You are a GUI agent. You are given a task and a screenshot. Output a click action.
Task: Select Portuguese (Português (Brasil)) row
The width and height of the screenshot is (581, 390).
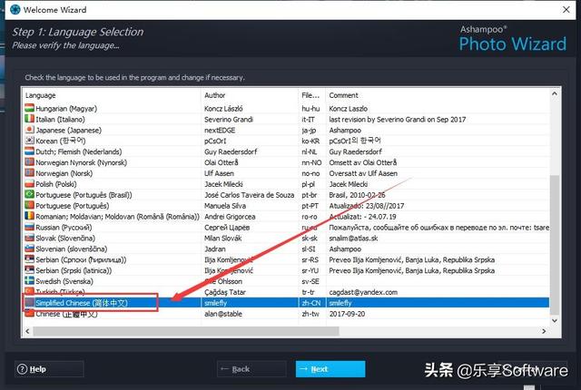click(286, 195)
